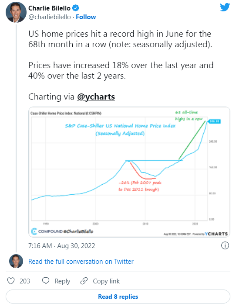
Task: Click the verified badge next to Charlie Bilello
Action: coord(75,8)
